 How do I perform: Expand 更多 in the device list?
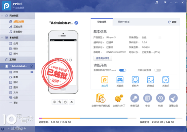click(17, 103)
